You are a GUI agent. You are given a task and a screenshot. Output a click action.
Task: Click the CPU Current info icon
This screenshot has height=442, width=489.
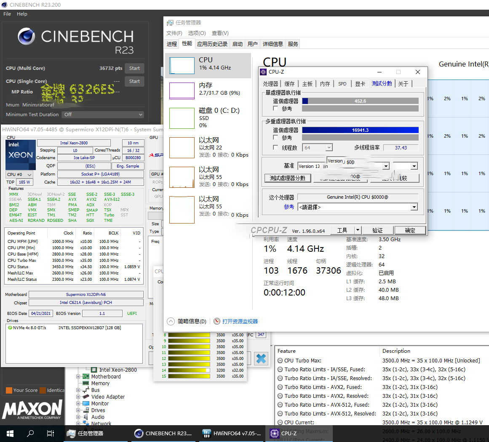point(280,422)
